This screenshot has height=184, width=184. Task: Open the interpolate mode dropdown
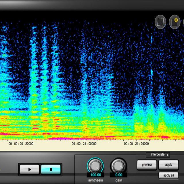(158, 155)
